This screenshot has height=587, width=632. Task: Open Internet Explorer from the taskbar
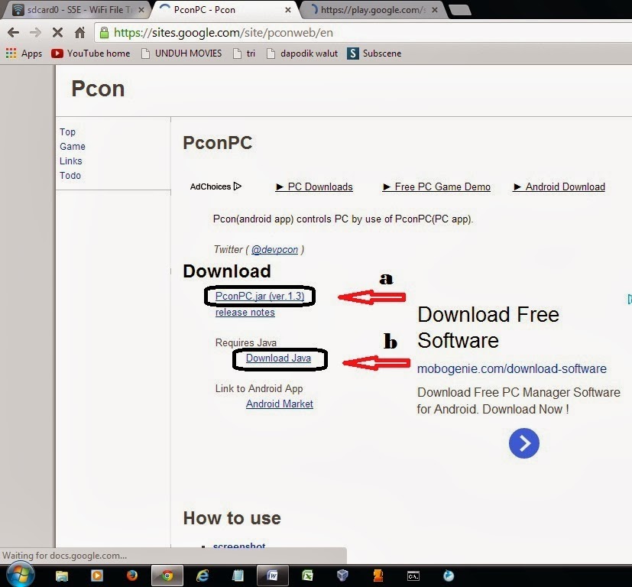tap(203, 576)
